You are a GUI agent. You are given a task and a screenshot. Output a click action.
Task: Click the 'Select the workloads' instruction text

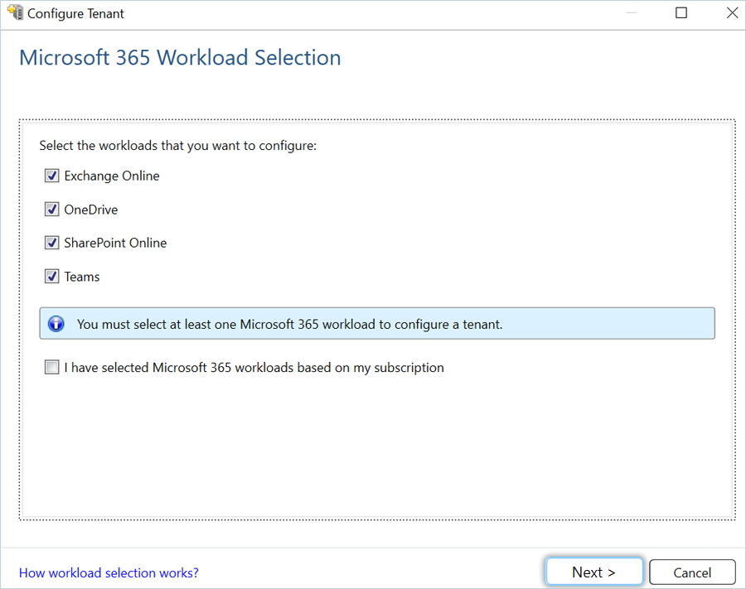178,146
